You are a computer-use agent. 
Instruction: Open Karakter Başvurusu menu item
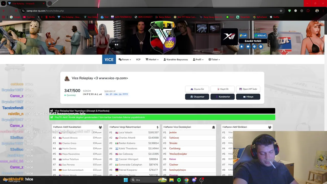(x=176, y=60)
